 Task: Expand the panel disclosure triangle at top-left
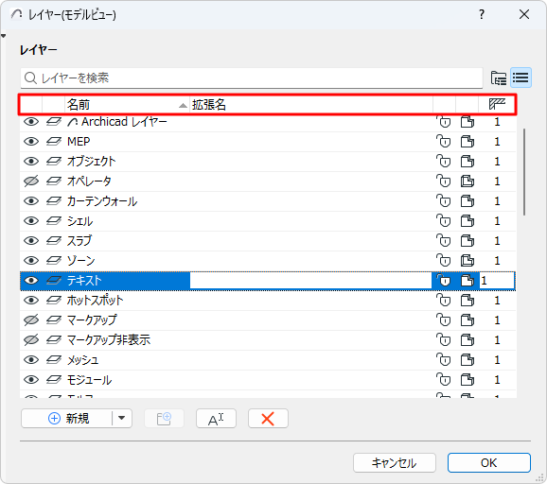point(4,36)
